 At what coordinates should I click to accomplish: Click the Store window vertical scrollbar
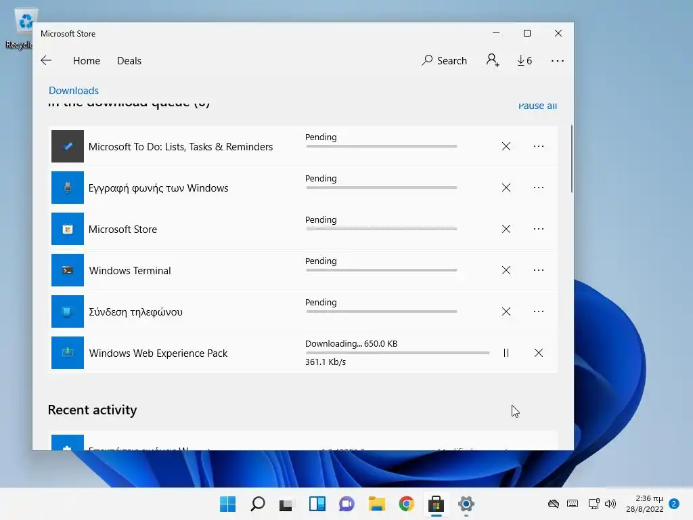coord(571,159)
